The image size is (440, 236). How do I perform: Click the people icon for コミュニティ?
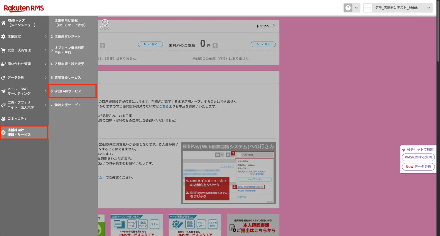[3, 119]
